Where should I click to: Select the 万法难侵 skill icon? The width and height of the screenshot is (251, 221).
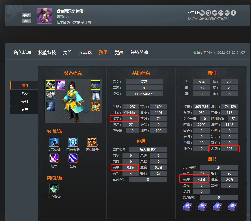click(92, 142)
